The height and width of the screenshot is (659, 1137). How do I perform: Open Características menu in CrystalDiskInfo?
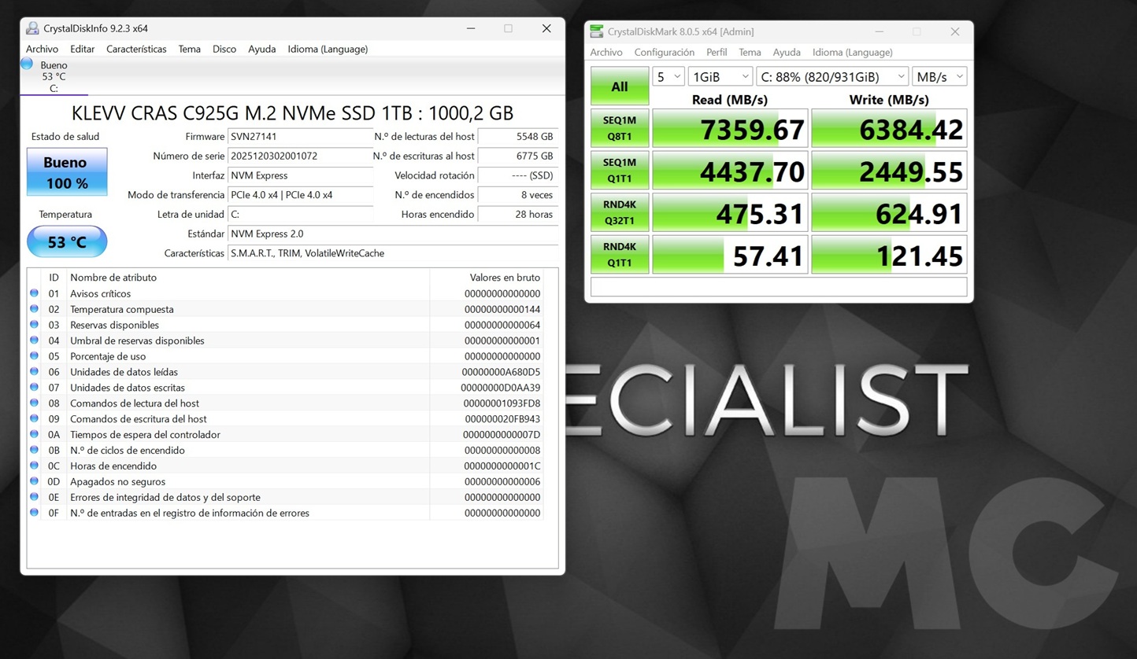136,49
